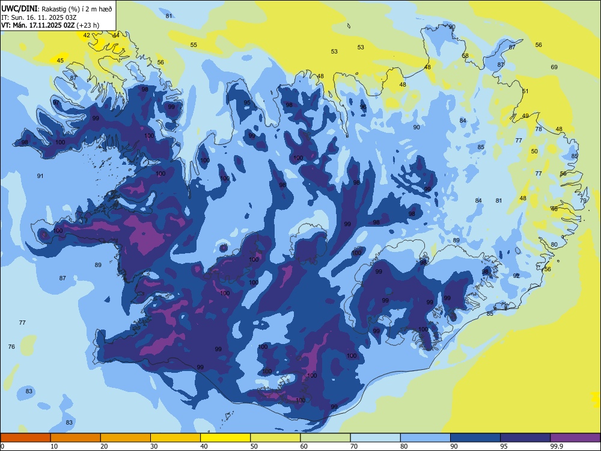Click the 49 humidity value on map
This screenshot has height=451, width=601.
pyautogui.click(x=525, y=116)
